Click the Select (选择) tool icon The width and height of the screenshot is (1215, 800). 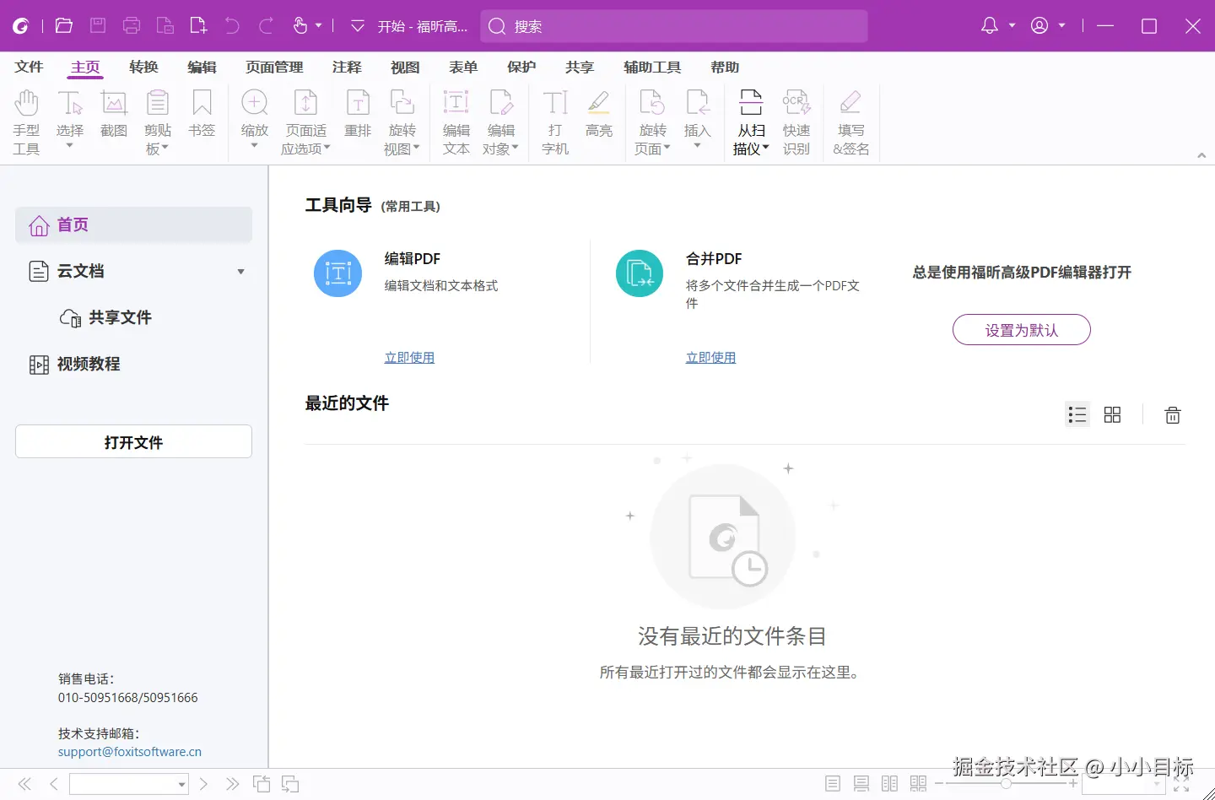70,103
